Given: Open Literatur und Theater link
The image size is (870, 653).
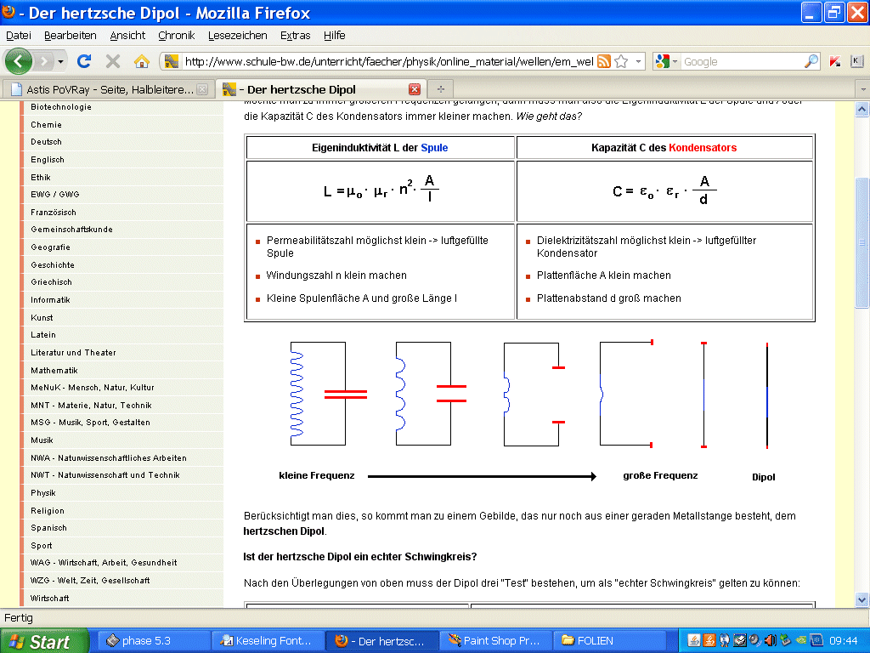Looking at the screenshot, I should click(73, 353).
